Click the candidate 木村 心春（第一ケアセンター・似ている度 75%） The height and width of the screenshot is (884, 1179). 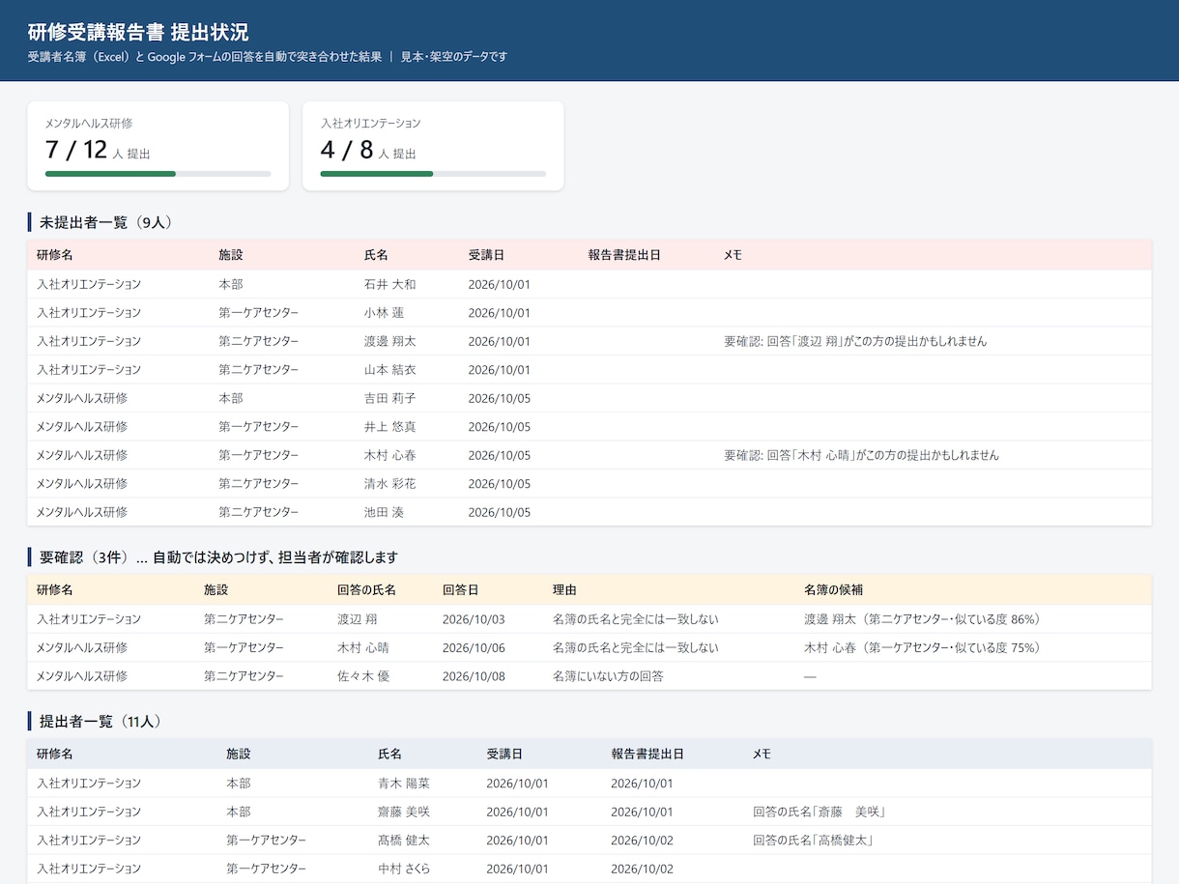coord(925,648)
